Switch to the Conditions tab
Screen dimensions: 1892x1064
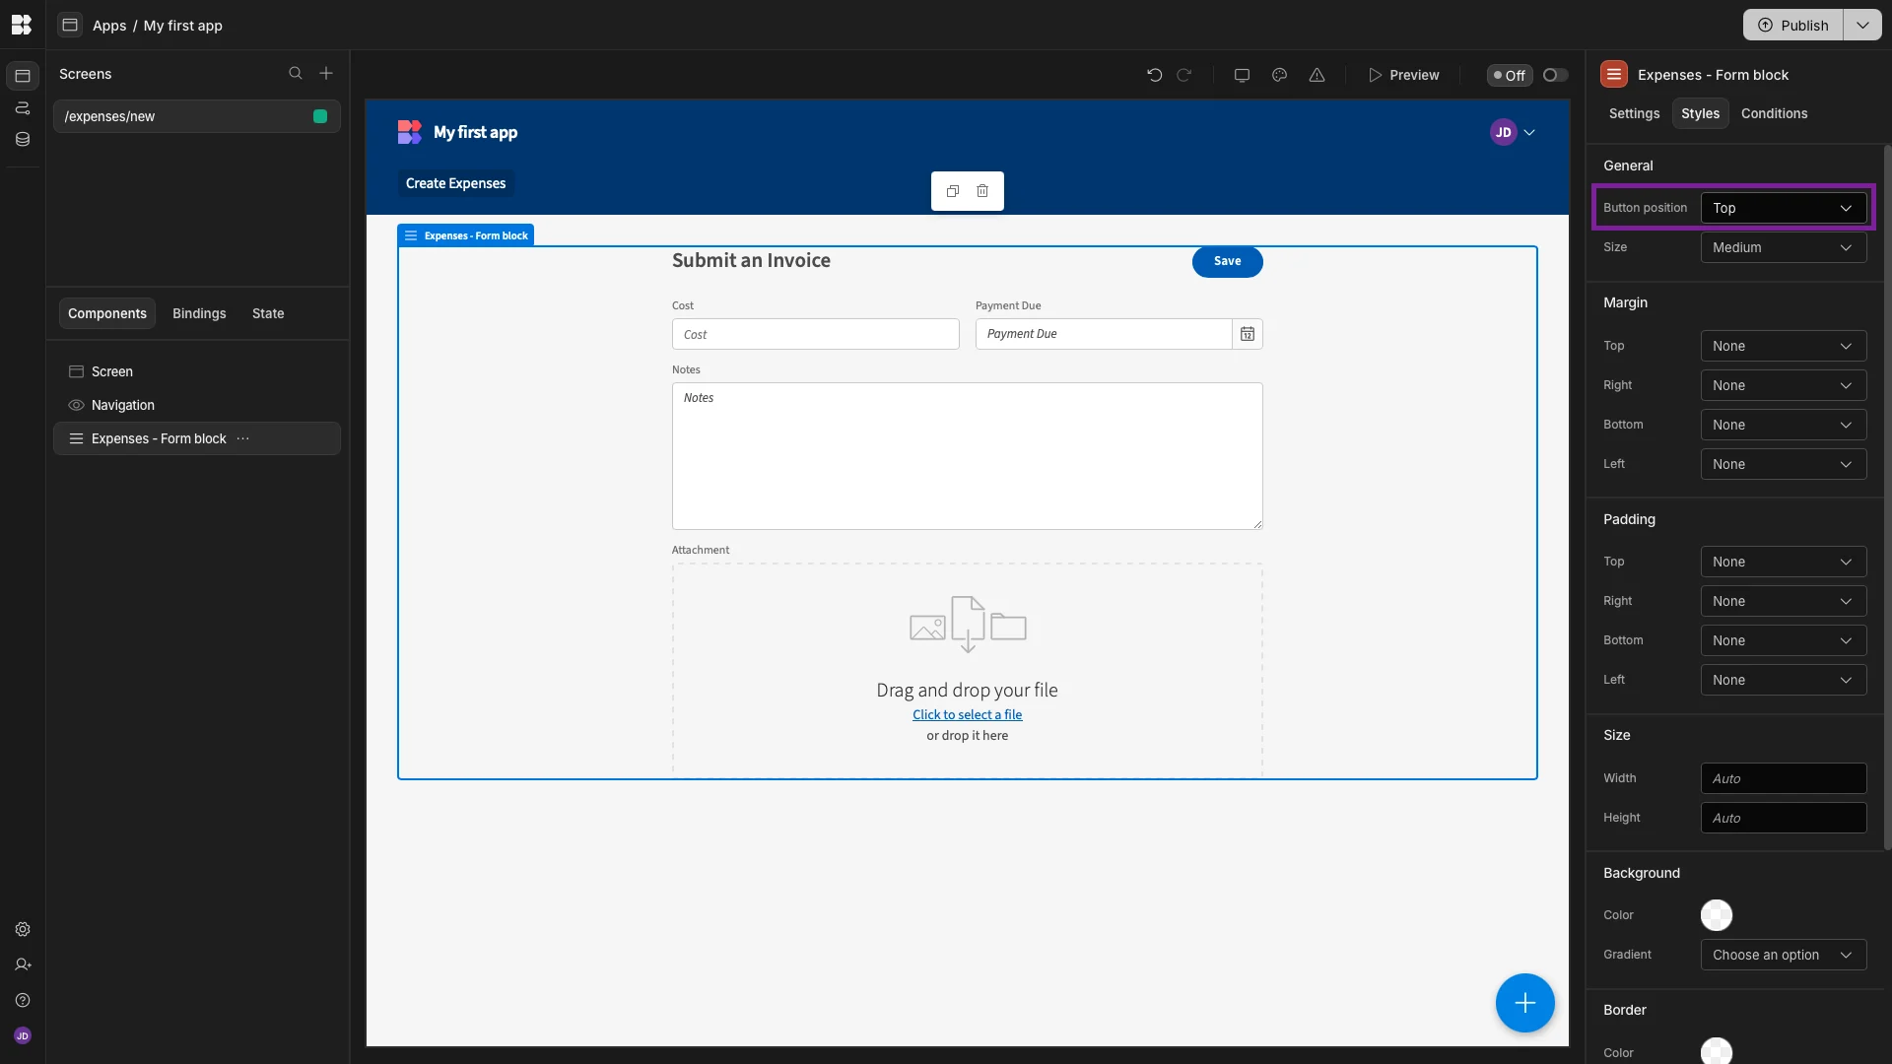(1774, 113)
